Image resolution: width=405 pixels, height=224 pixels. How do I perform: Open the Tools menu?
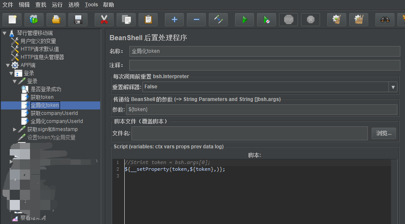pyautogui.click(x=91, y=5)
